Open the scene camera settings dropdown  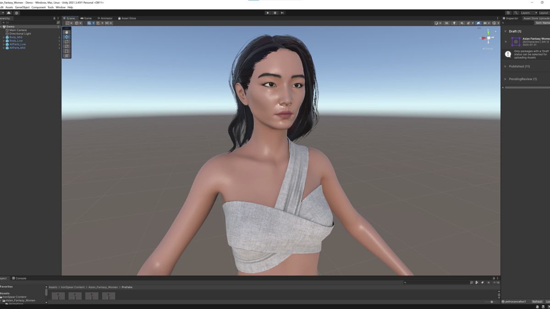[486, 23]
